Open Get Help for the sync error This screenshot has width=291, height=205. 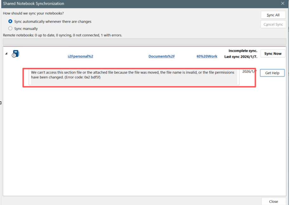272,73
